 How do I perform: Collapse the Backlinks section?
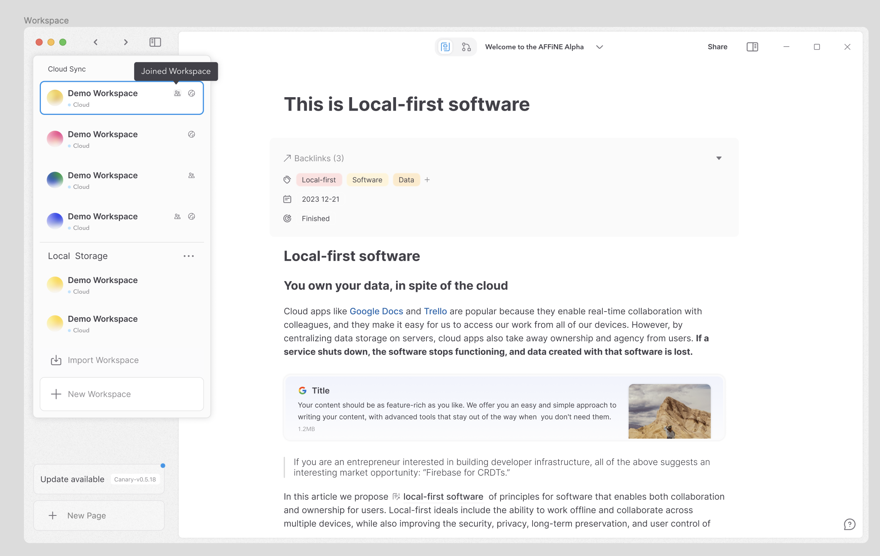pos(719,158)
